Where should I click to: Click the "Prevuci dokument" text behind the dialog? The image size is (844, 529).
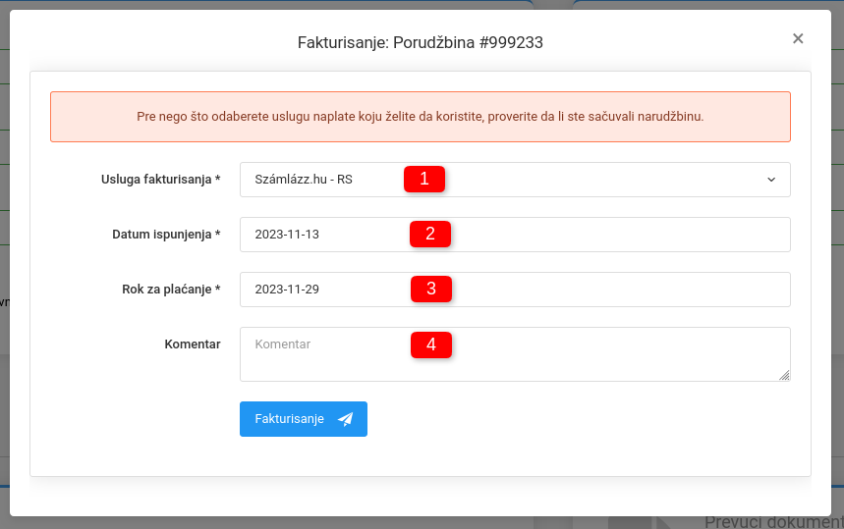click(772, 522)
